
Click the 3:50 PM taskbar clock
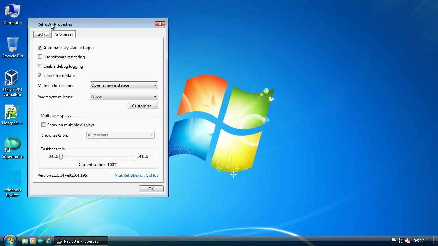[x=421, y=241]
